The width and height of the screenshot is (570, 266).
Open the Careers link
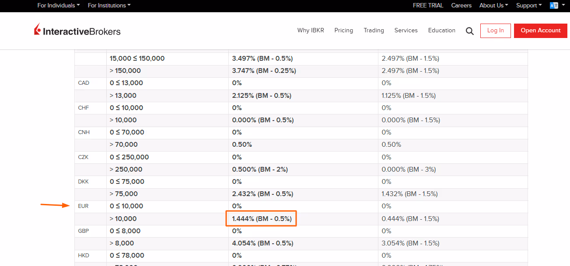462,6
